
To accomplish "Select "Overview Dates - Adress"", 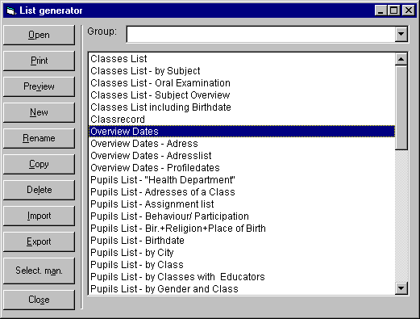I will coord(242,144).
